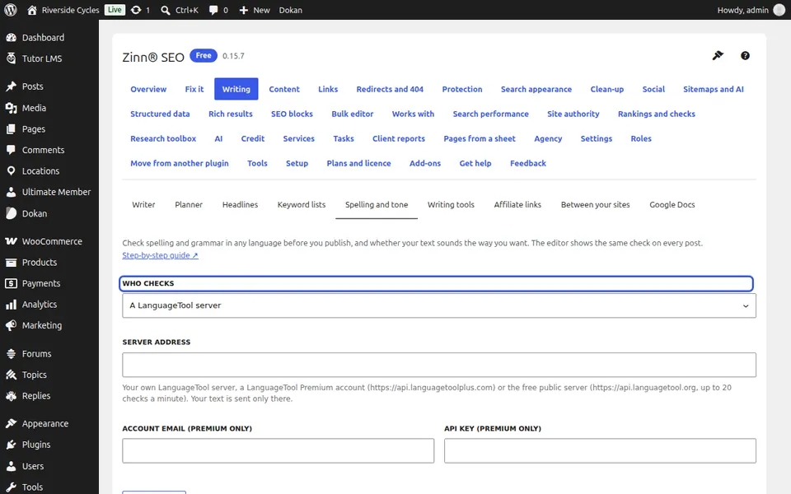
Task: Expand the Who Checks dropdown
Action: point(439,305)
